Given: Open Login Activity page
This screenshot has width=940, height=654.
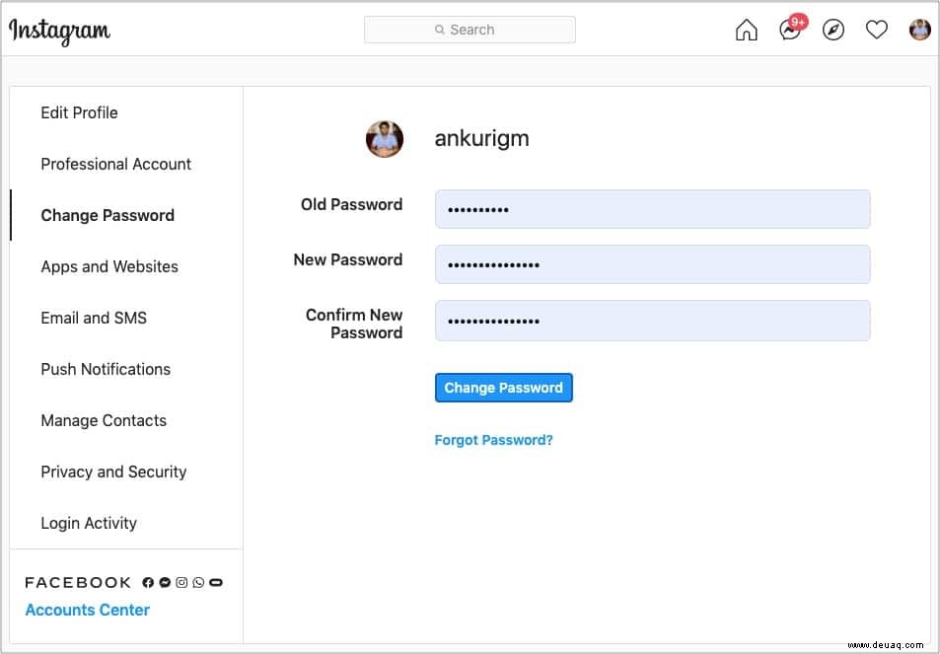Looking at the screenshot, I should click(x=89, y=523).
